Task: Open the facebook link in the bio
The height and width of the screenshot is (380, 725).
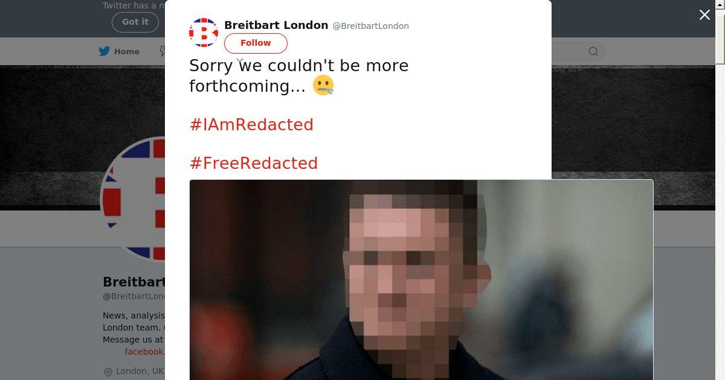Action: (x=144, y=352)
